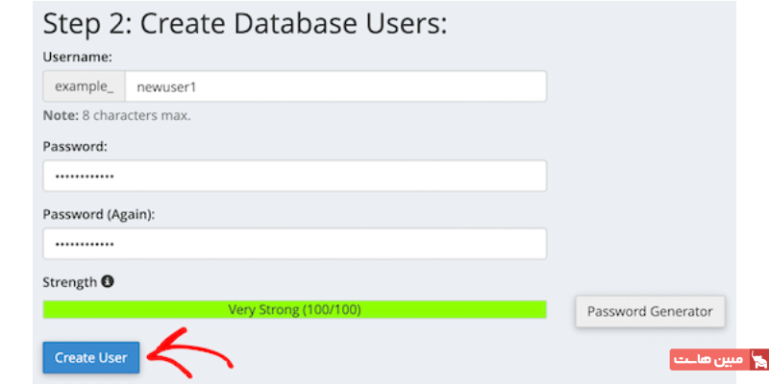Viewport: 769px width, 384px height.
Task: Click into the first Password field
Action: click(294, 176)
